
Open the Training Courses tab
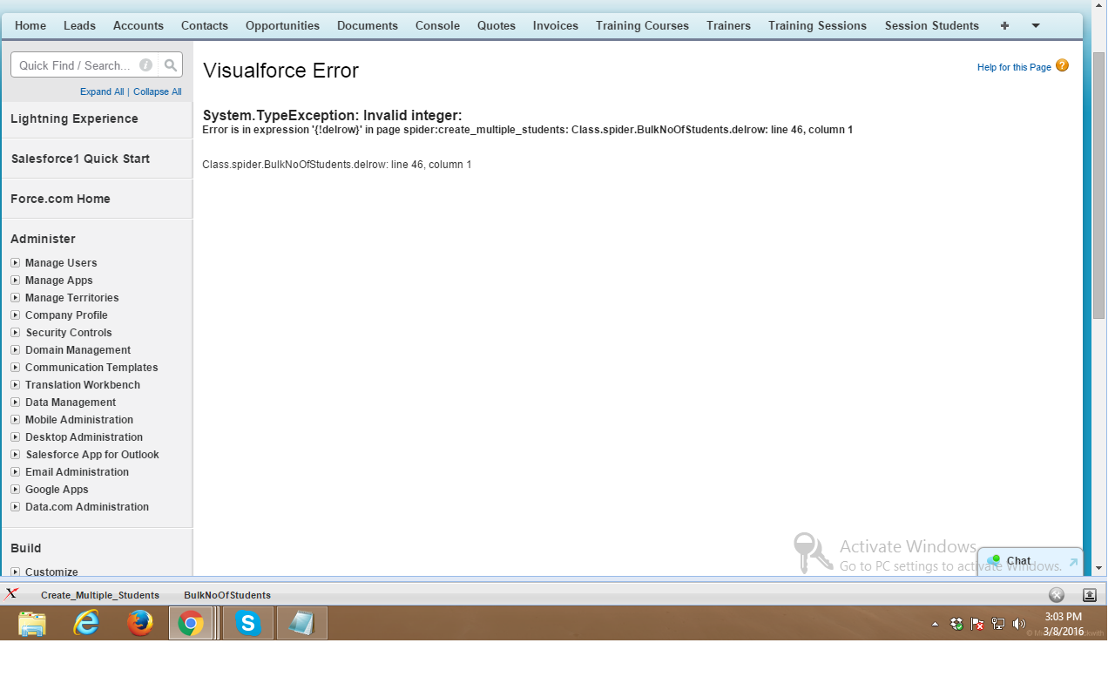pyautogui.click(x=643, y=26)
